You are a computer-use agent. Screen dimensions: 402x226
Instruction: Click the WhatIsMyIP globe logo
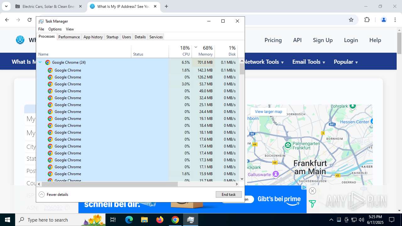[x=20, y=40]
